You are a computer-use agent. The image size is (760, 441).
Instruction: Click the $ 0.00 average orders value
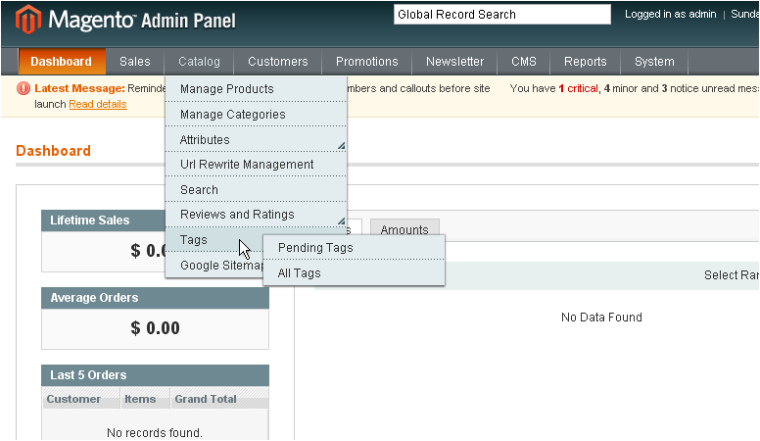point(155,328)
